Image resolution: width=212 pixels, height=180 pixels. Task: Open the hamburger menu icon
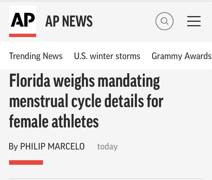pos(194,21)
